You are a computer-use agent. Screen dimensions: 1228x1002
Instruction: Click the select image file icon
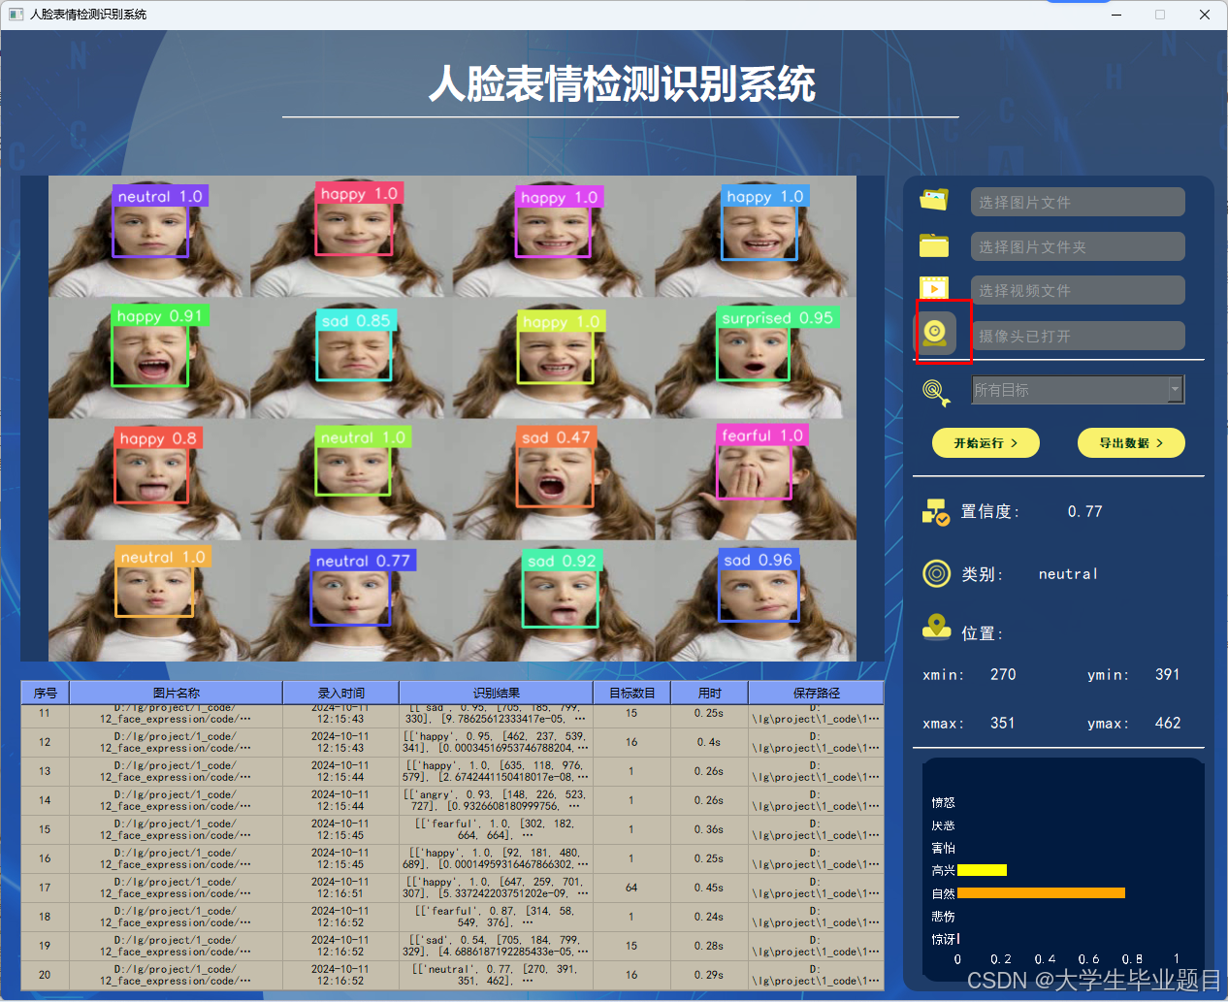[x=934, y=200]
